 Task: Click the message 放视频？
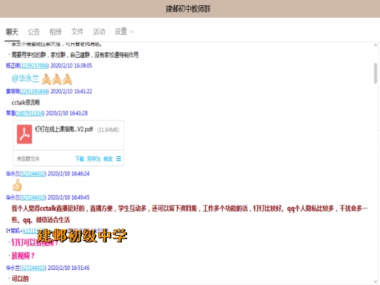pyautogui.click(x=23, y=256)
